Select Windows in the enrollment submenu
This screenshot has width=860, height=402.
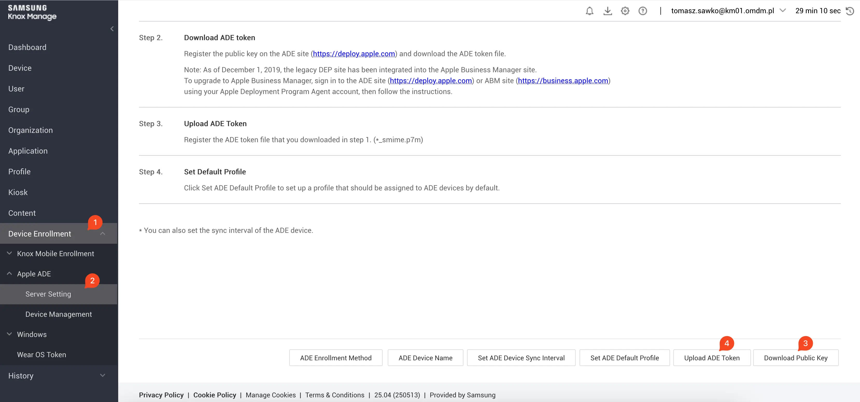pos(32,334)
